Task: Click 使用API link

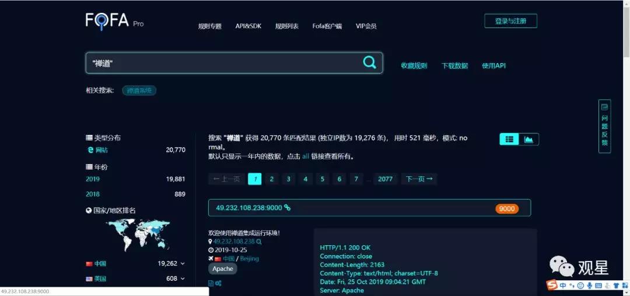Action: click(494, 65)
